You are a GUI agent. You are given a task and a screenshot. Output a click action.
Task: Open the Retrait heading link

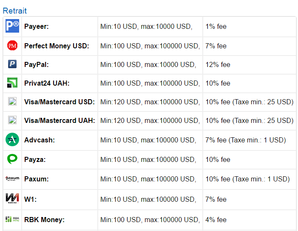[x=14, y=11]
